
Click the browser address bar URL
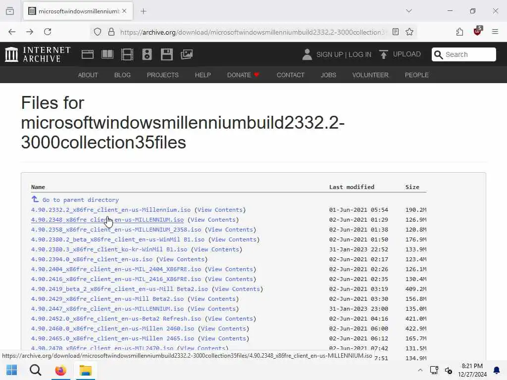(252, 32)
